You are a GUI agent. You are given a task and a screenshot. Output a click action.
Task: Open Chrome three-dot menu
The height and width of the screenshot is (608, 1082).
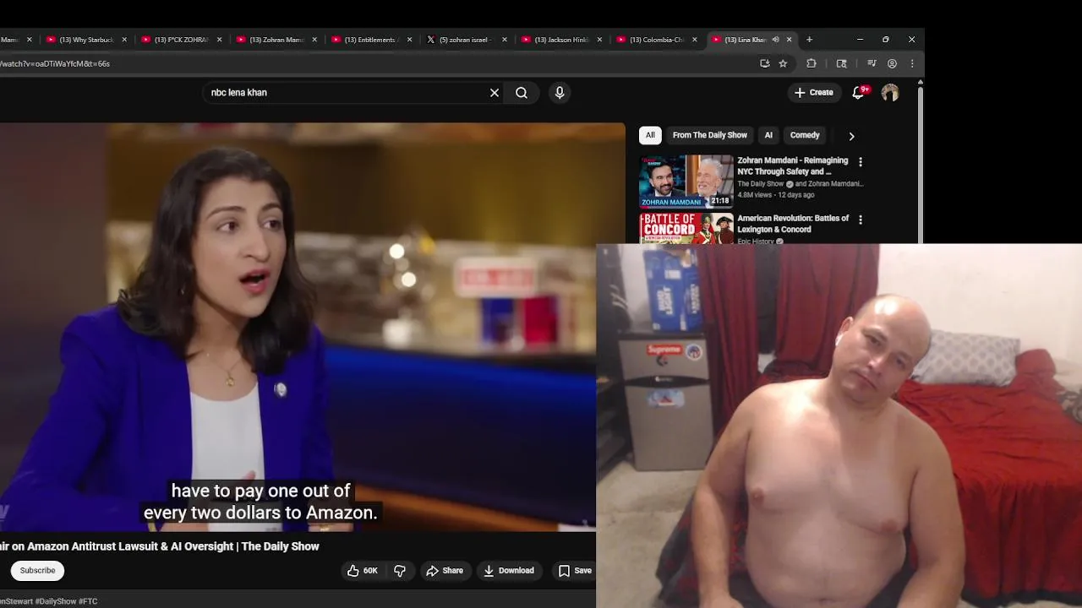tap(912, 63)
